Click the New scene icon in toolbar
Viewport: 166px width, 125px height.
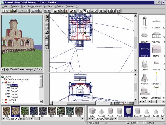coord(3,11)
